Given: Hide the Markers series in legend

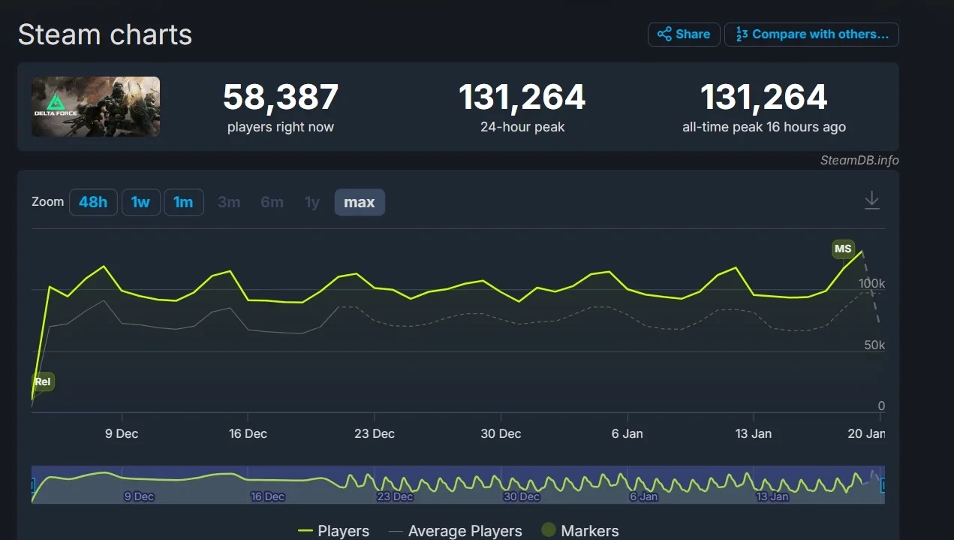Looking at the screenshot, I should [579, 531].
